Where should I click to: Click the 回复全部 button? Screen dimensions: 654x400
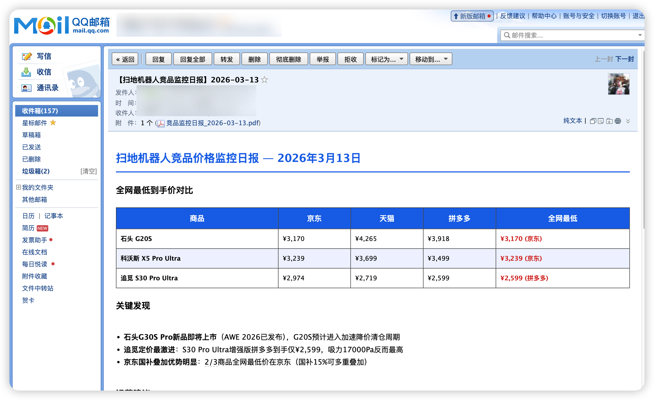(192, 59)
